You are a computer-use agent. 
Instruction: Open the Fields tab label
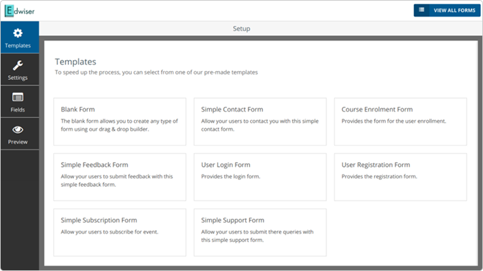pyautogui.click(x=18, y=110)
